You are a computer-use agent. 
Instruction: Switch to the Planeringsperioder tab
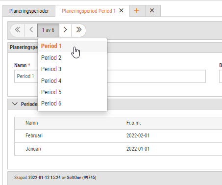coord(29,11)
